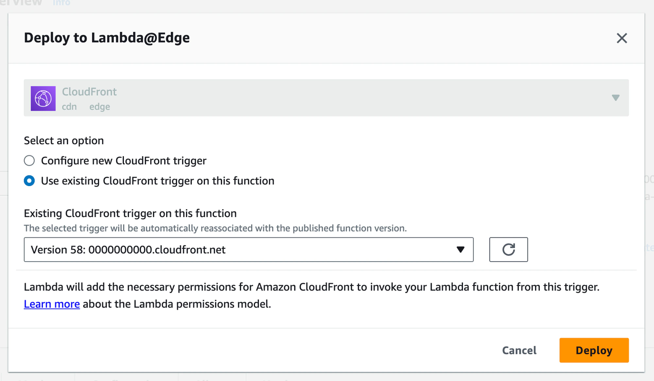Viewport: 654px width, 381px height.
Task: Click the refresh triggers icon button
Action: pyautogui.click(x=508, y=249)
